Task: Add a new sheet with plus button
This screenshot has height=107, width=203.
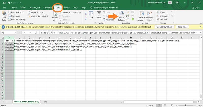Action: tap(45, 102)
